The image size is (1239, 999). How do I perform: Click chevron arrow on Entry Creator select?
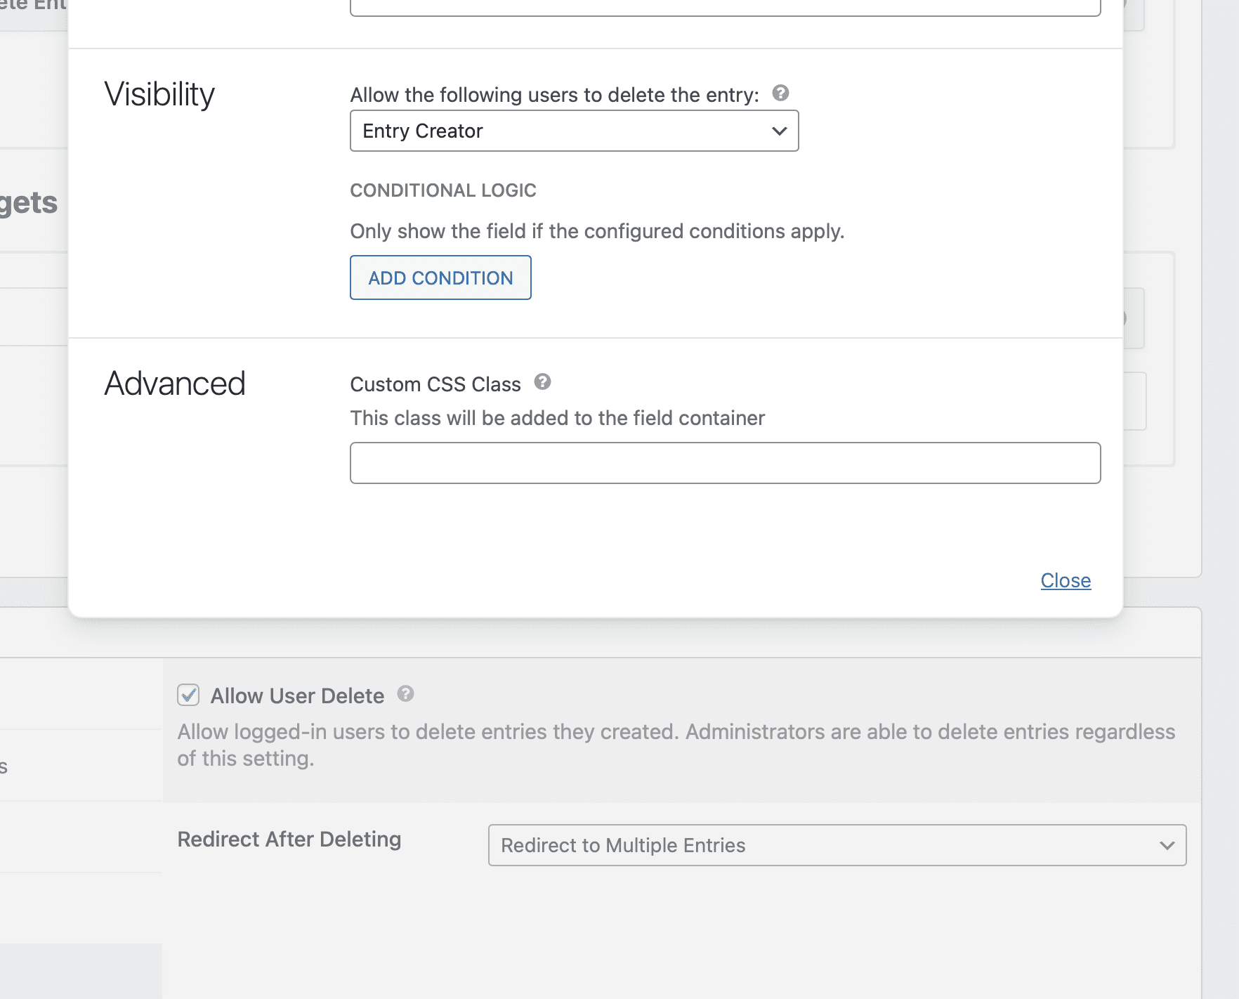[x=779, y=131]
